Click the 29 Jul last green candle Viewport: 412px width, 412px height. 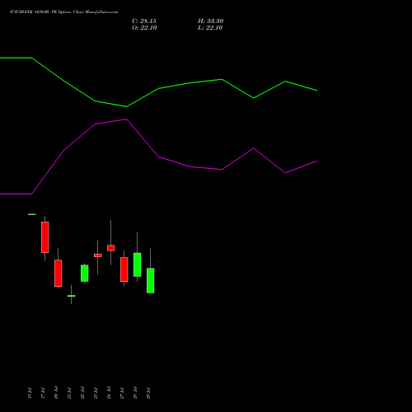[x=151, y=281]
